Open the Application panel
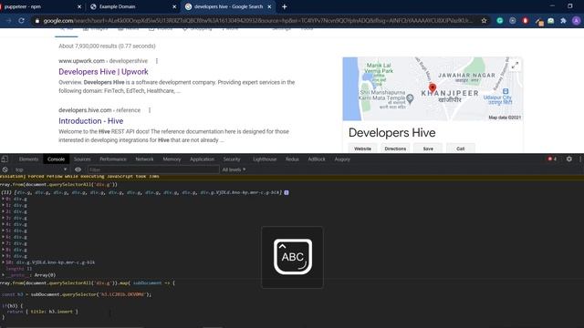Screen dimensions: 584x328 (x=202, y=159)
